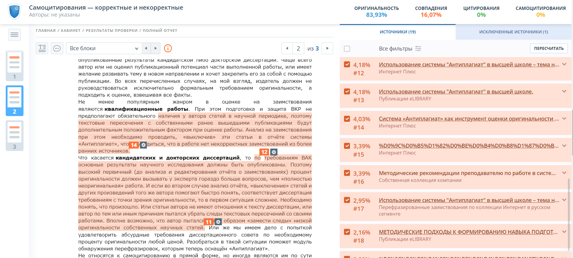Switch to "Исключенные источники (1)" tab
Viewport: 573px width, 258px height.
(513, 32)
